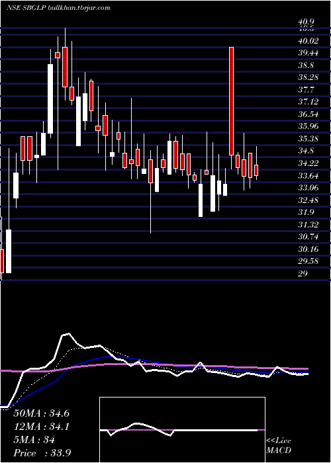Screen dimensions: 331x463
Task: Click the 33.64 price axis label
Action: (308, 177)
